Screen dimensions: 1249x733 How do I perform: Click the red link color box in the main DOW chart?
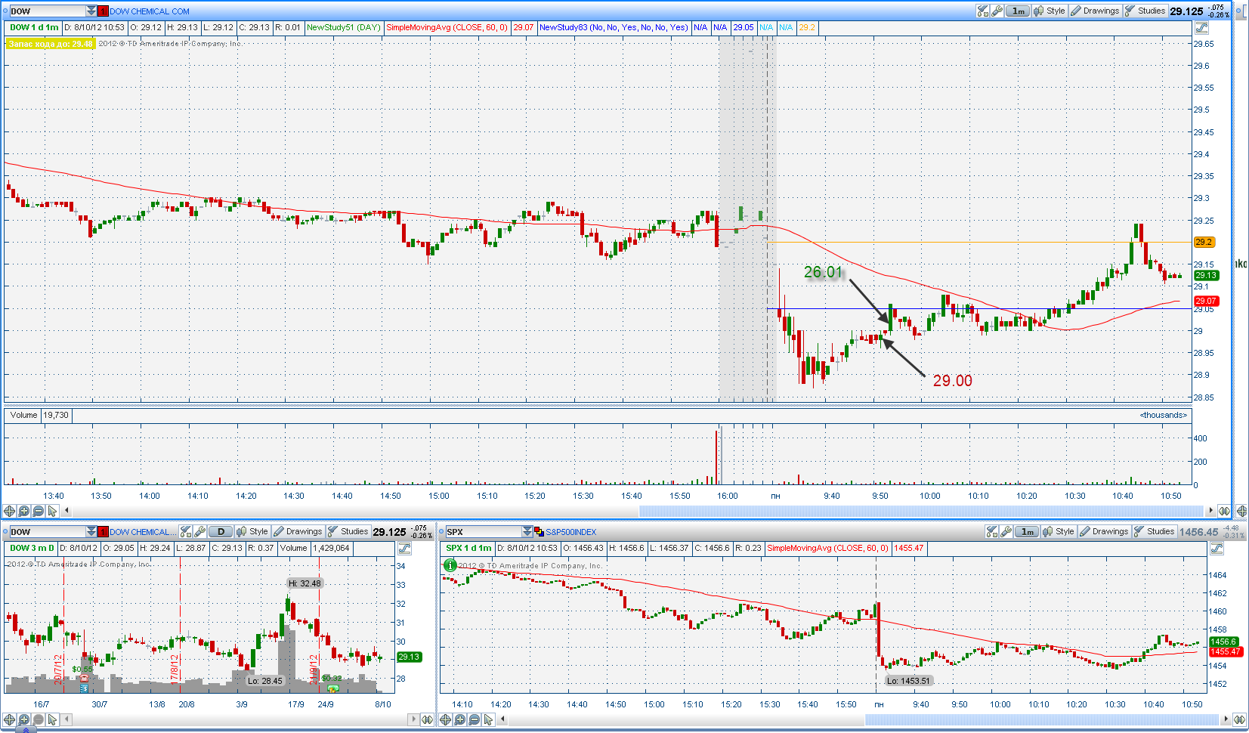point(104,11)
